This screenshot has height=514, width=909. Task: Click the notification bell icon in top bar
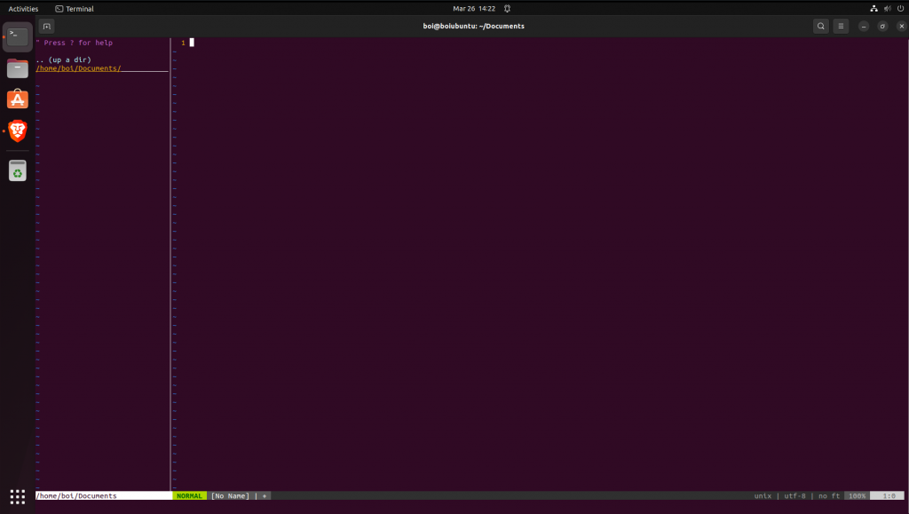click(x=507, y=8)
